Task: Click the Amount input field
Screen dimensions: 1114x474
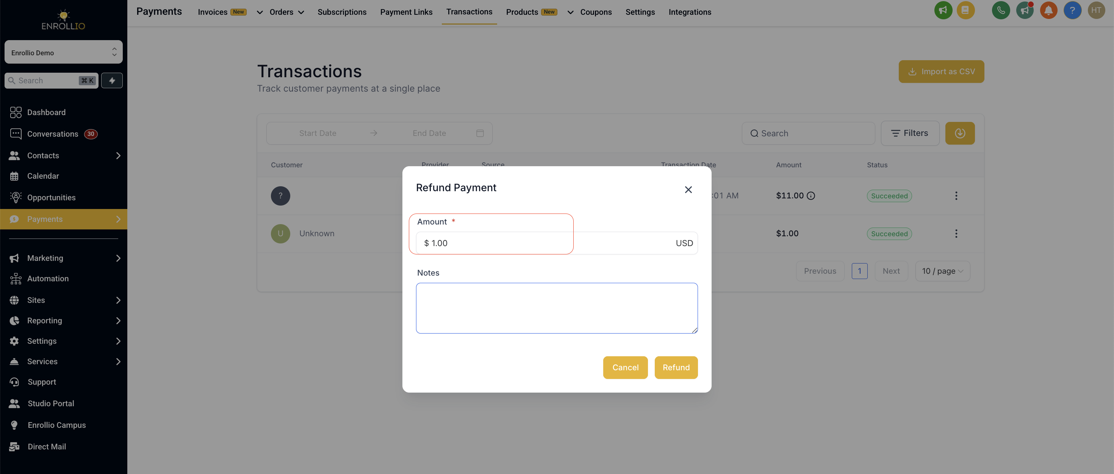Action: pyautogui.click(x=557, y=243)
